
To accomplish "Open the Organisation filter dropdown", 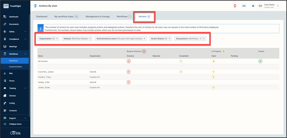I will [48, 39].
